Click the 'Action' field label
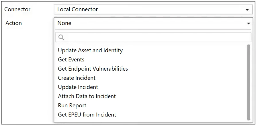This screenshot has height=126, width=256. 13,23
